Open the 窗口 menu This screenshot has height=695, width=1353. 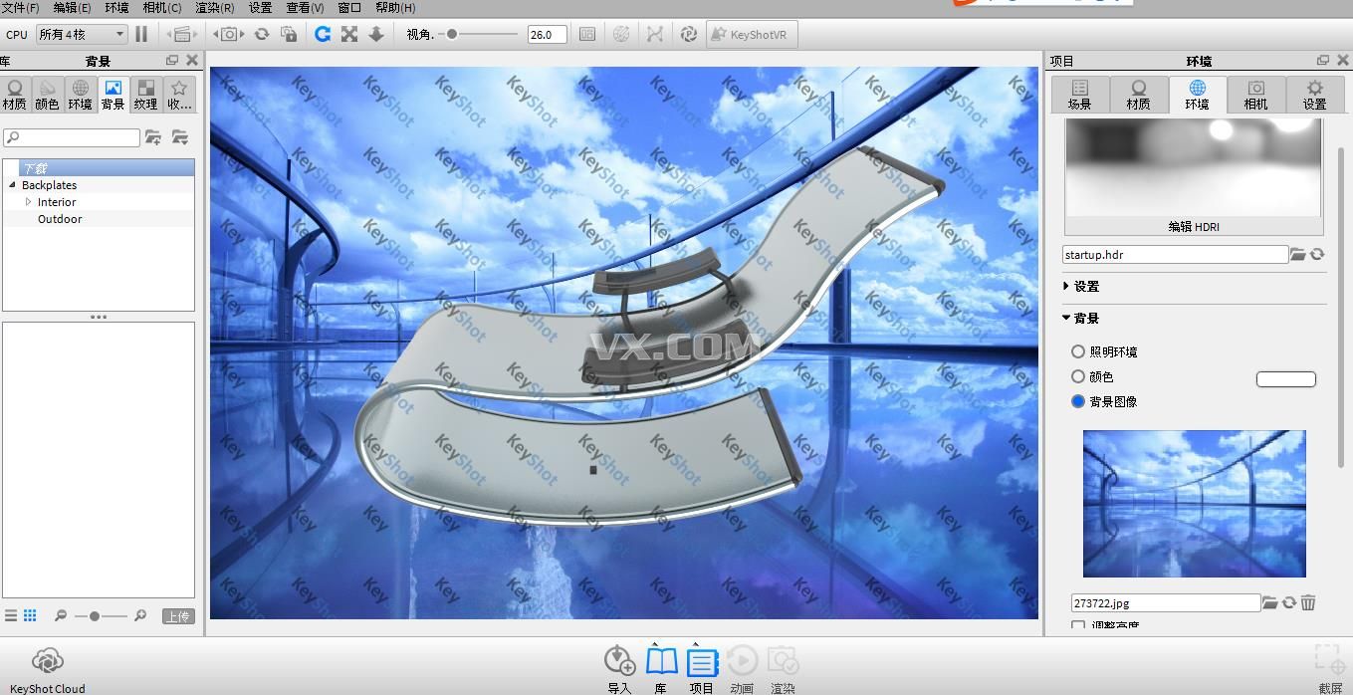click(x=349, y=7)
